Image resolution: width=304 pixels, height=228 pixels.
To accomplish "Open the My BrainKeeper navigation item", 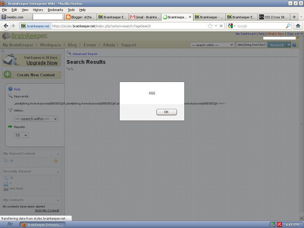I will click(18, 45).
